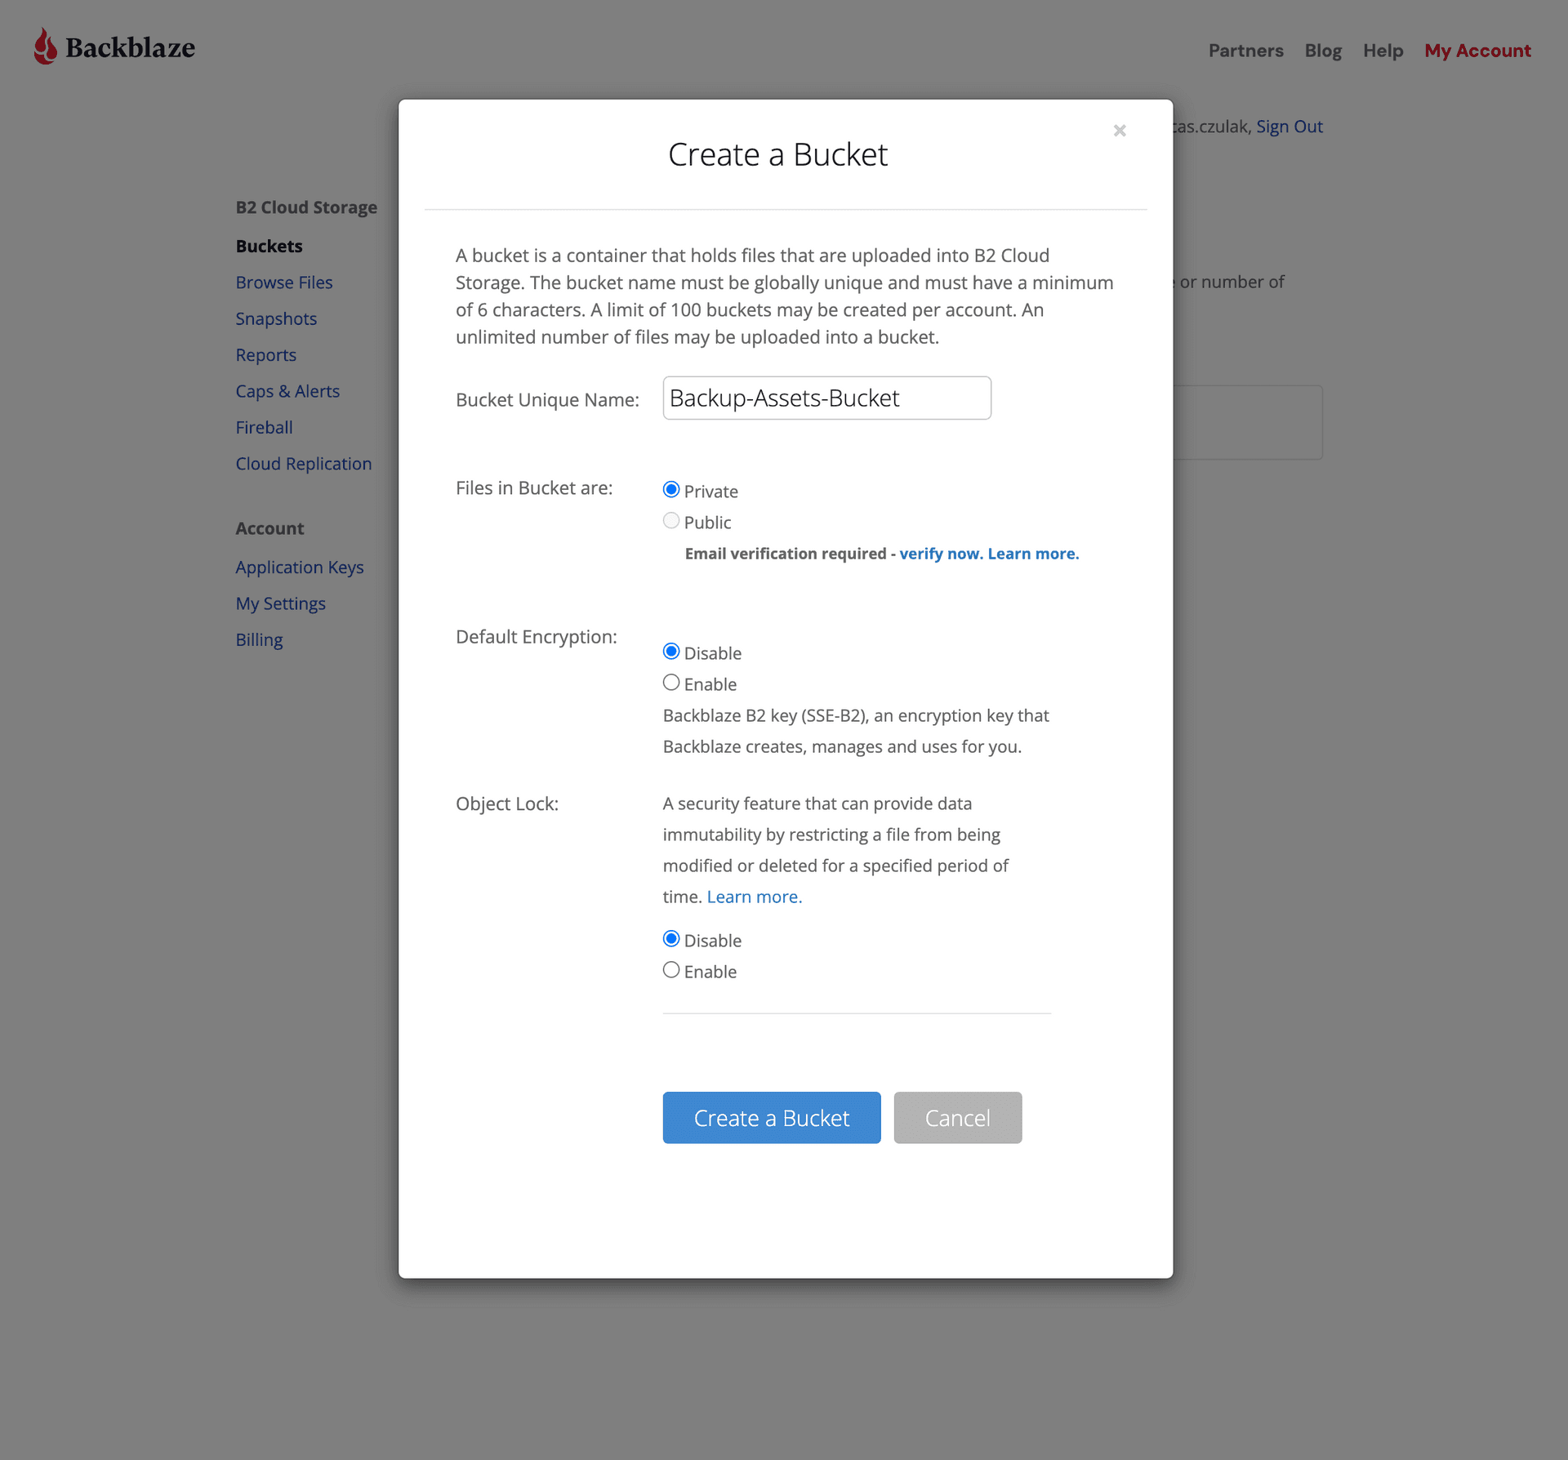Screen dimensions: 1568x1460
Task: Enable the Default Encryption setting
Action: [670, 683]
